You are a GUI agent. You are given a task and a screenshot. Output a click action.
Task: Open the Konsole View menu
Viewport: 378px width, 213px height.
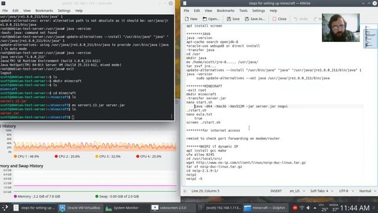click(27, 11)
